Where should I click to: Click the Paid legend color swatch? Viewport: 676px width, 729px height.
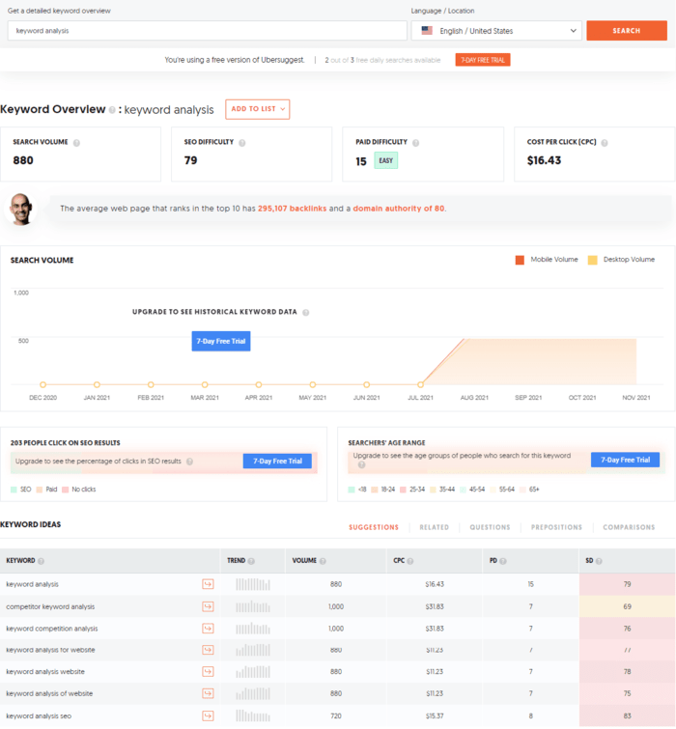pos(40,490)
